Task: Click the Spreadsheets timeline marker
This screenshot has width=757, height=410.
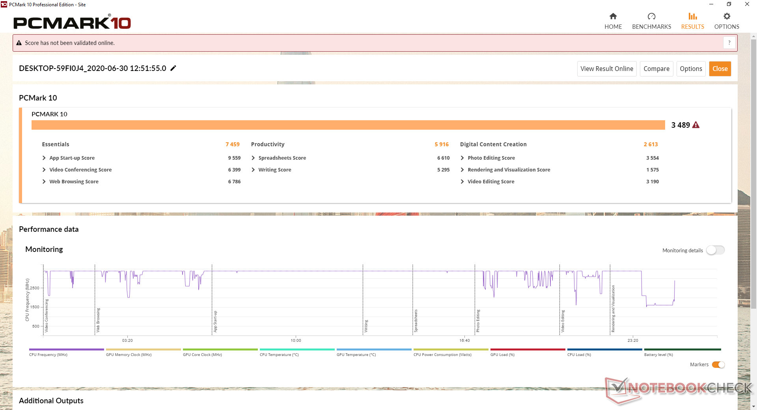Action: [x=416, y=321]
